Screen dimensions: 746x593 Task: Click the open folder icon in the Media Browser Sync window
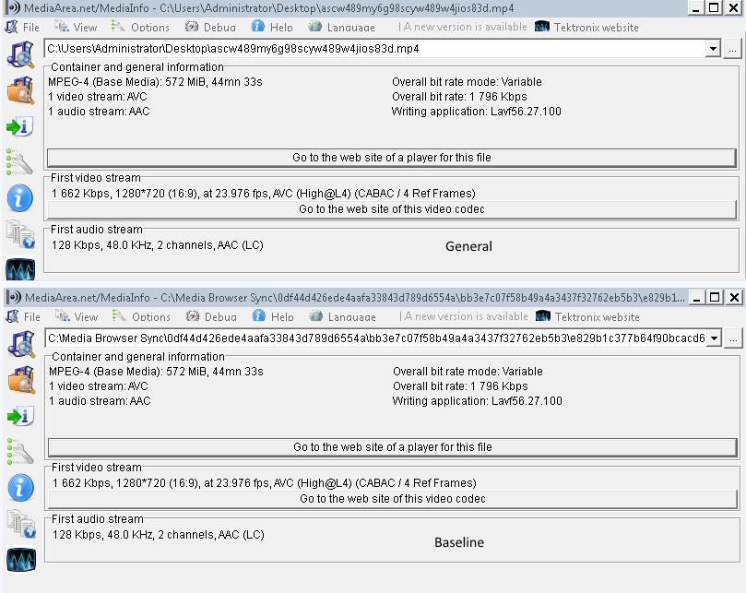click(x=21, y=380)
